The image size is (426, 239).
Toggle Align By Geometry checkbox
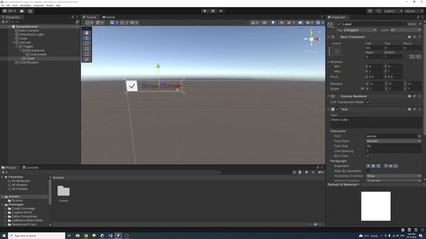(368, 171)
